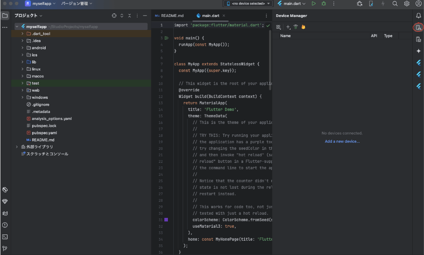Expand the ios folder
This screenshot has height=255, width=424.
(22, 55)
